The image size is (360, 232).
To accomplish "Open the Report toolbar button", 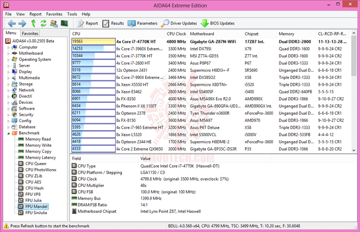I will [87, 23].
